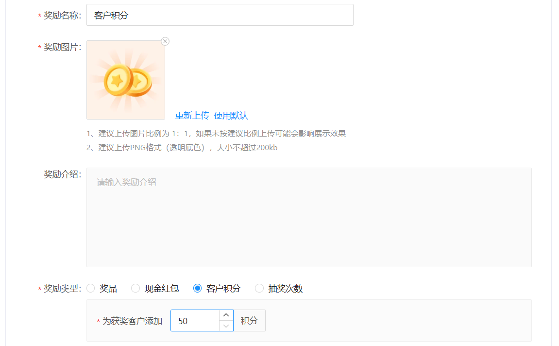Select the 奖品 reward type
The height and width of the screenshot is (346, 559).
tap(91, 289)
